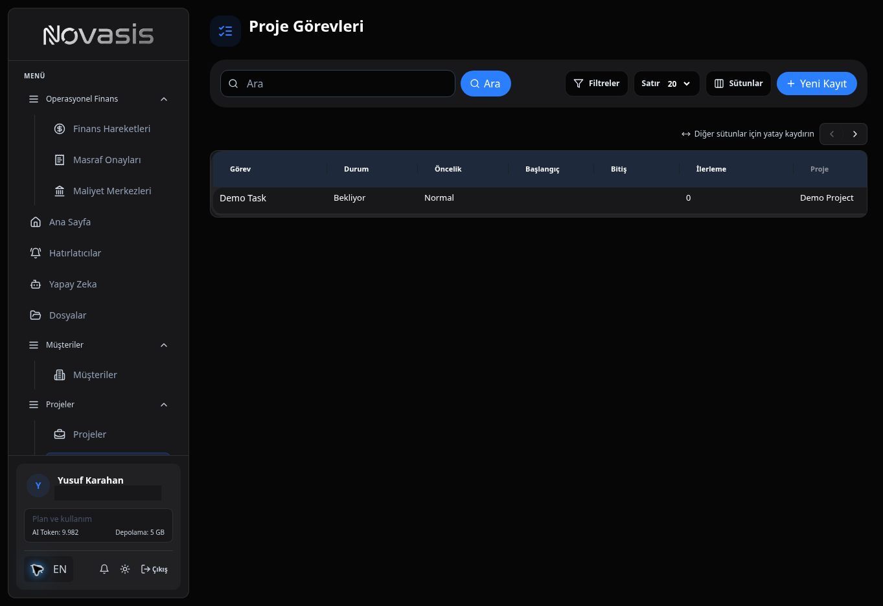
Task: Open the Dosyalar files section
Action: click(x=98, y=315)
